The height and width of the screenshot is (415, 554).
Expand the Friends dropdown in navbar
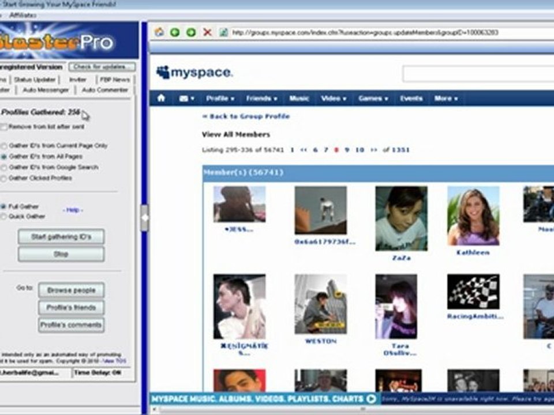261,99
